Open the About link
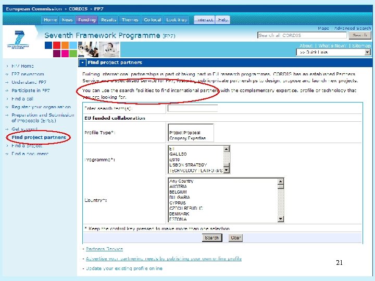The height and width of the screenshot is (281, 375). [x=306, y=45]
